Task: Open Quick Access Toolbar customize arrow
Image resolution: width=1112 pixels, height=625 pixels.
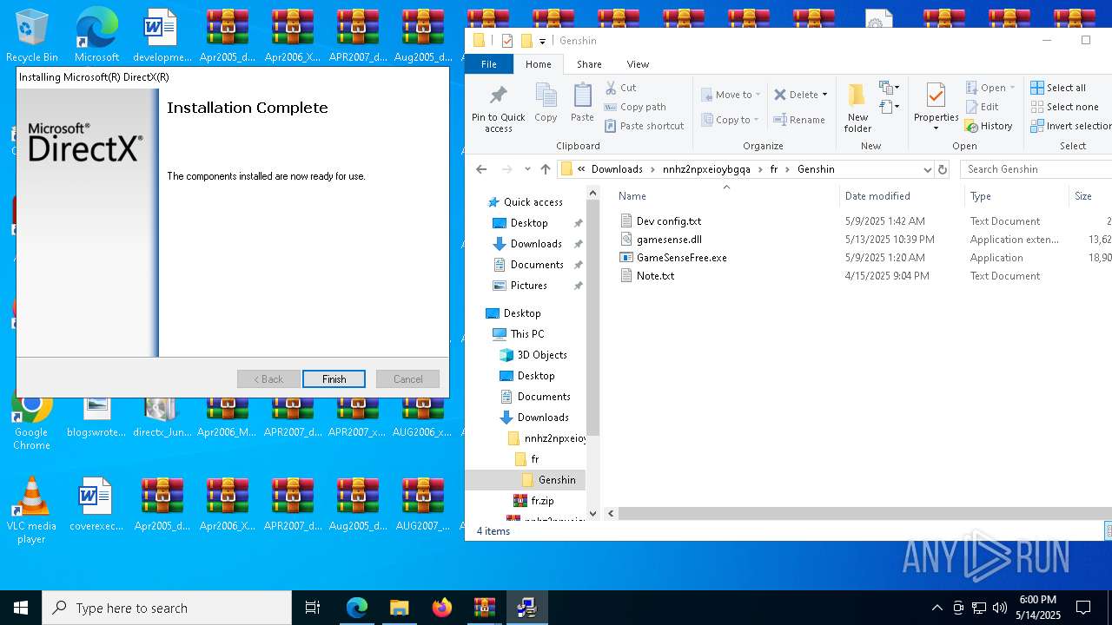Action: (542, 41)
